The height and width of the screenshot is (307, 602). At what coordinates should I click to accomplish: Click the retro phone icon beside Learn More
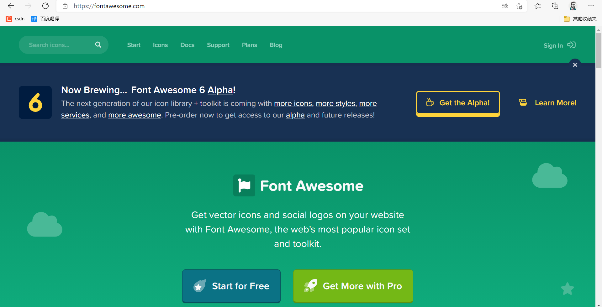(x=523, y=102)
